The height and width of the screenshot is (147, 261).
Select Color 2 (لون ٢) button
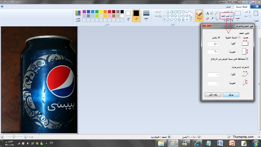[x=128, y=16]
